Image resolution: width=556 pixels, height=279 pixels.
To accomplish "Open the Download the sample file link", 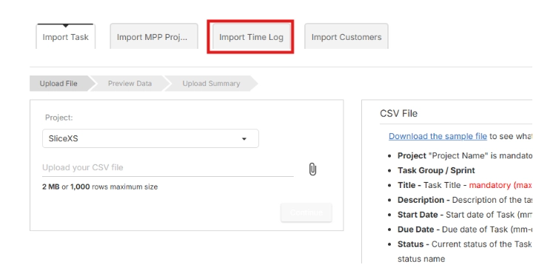I will (438, 136).
